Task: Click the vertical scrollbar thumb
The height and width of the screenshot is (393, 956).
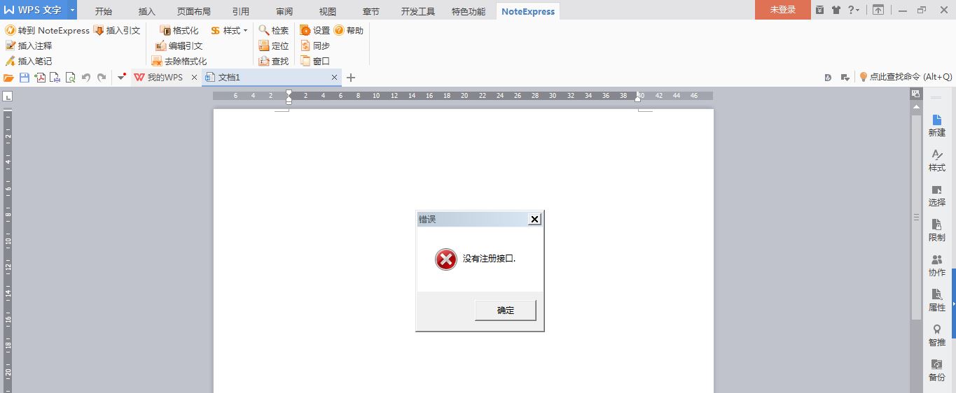Action: (916, 217)
